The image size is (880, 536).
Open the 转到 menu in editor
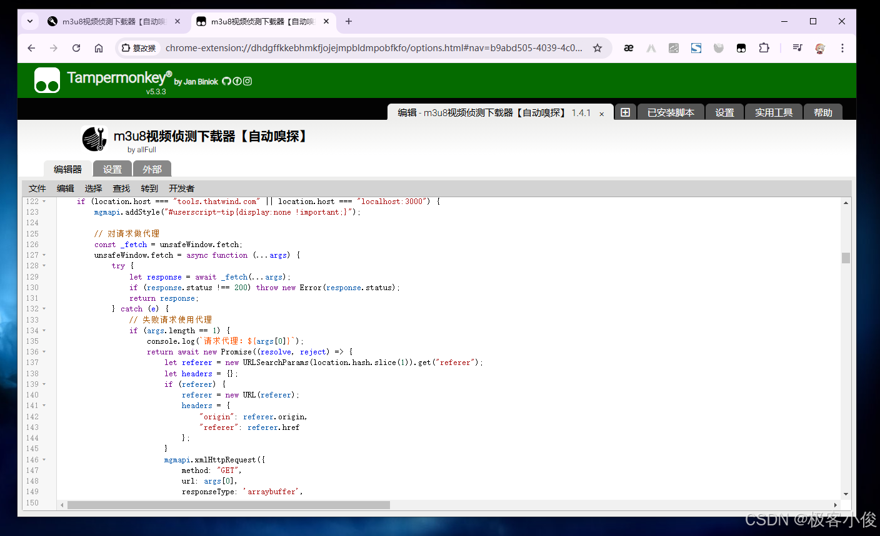[x=149, y=188]
